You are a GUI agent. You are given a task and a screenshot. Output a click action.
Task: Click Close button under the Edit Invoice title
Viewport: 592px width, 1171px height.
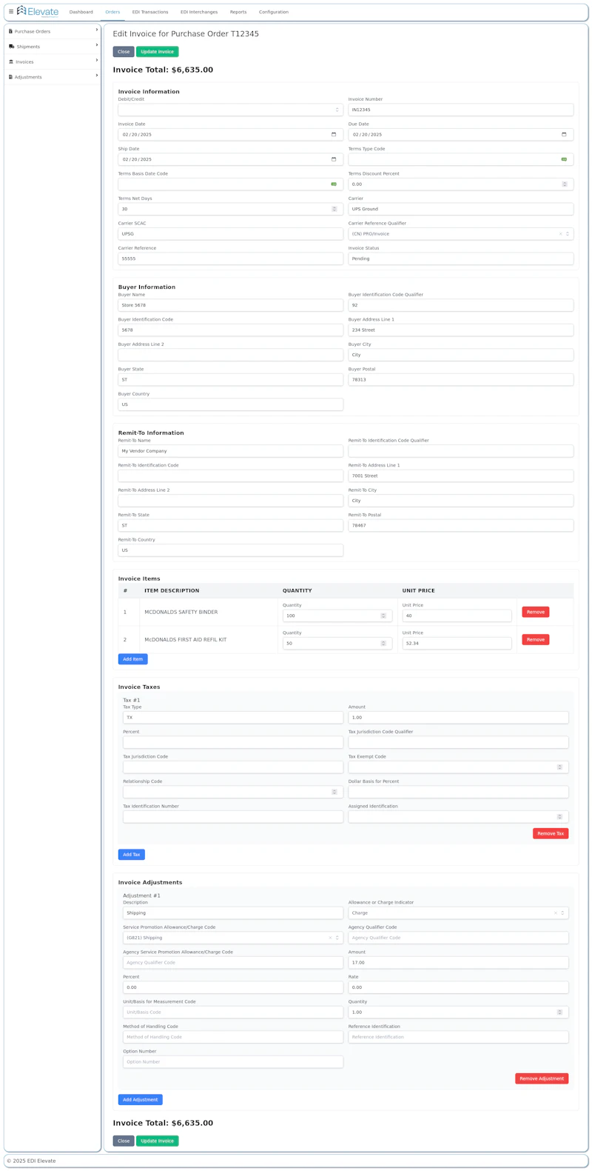(124, 52)
